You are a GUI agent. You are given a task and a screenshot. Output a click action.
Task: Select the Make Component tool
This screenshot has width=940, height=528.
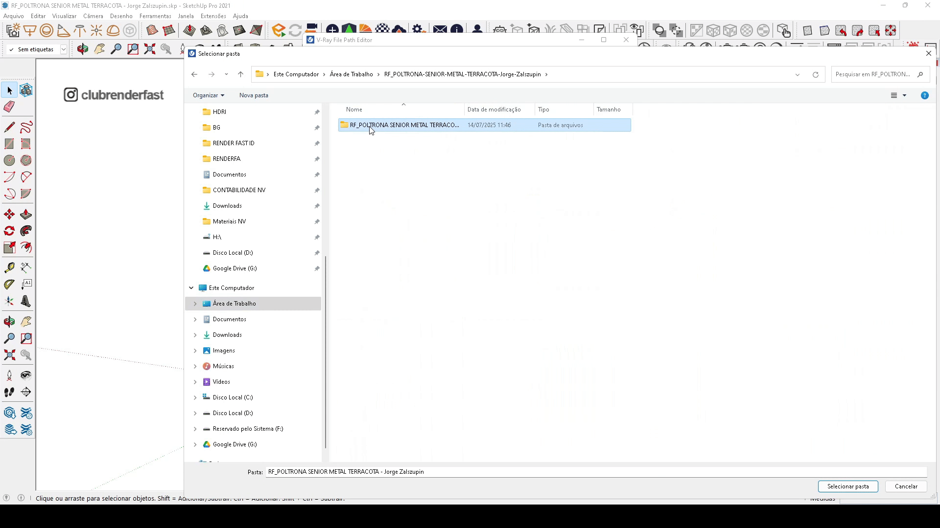coord(26,90)
